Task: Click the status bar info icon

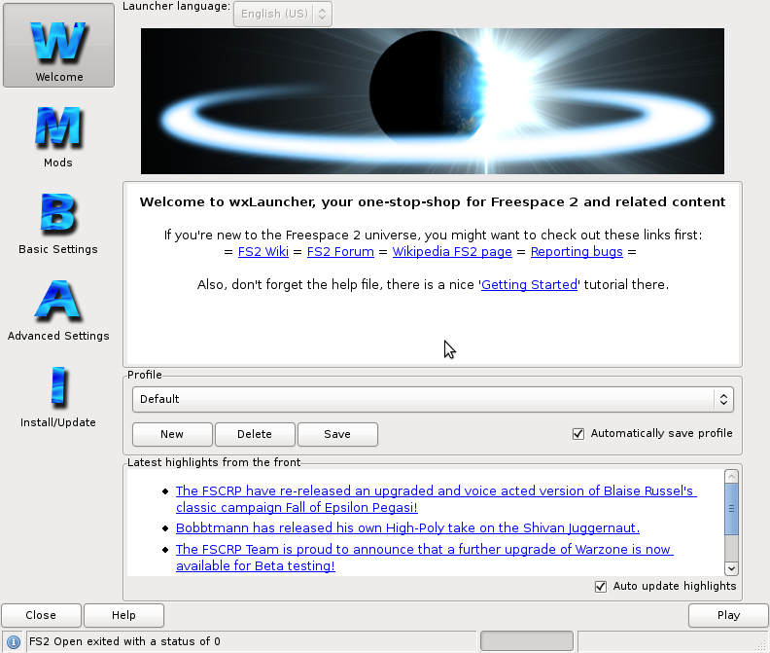Action: (14, 642)
